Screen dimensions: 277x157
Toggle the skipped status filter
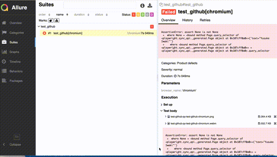pos(147,15)
